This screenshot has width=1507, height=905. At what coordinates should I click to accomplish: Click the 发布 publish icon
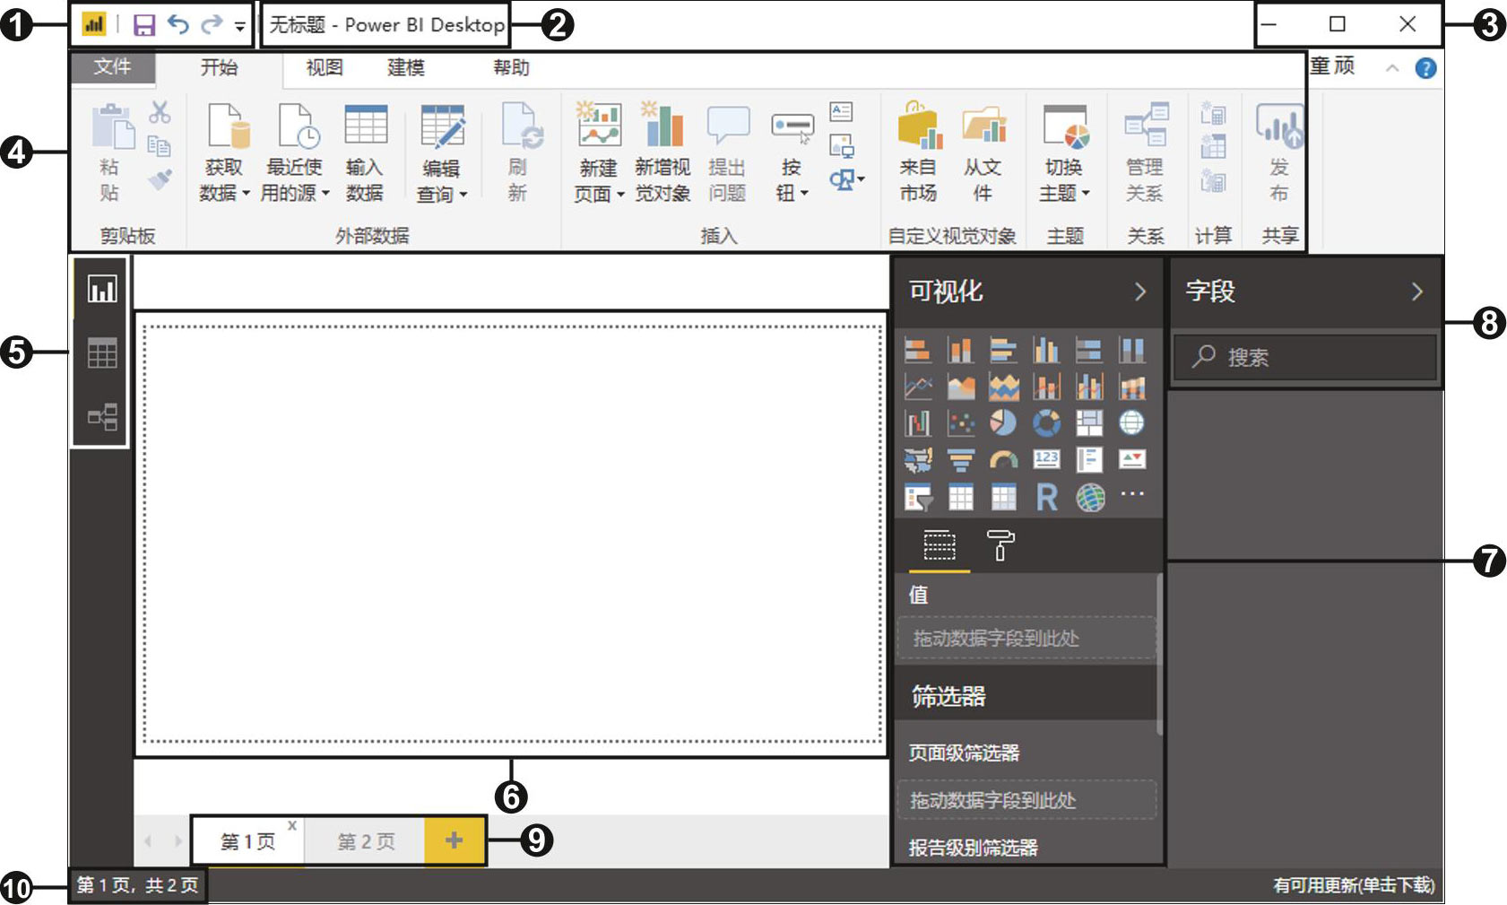point(1279,126)
